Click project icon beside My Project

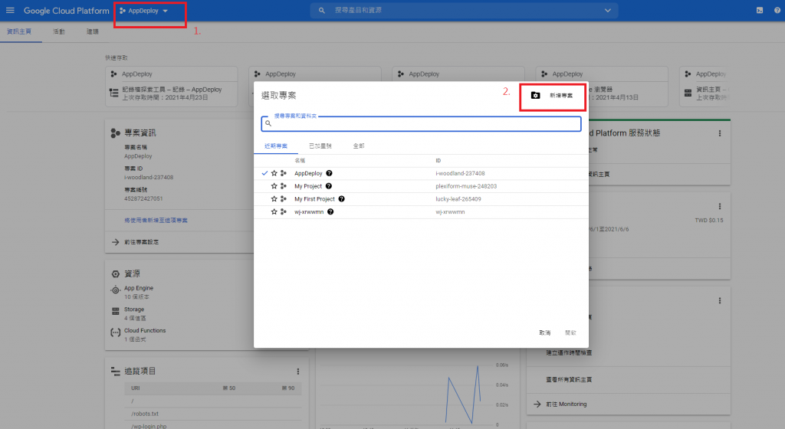(284, 186)
